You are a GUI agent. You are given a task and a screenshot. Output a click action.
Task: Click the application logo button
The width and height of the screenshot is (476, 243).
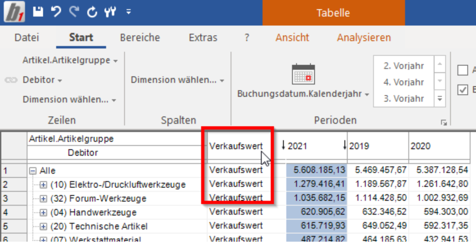pyautogui.click(x=14, y=12)
